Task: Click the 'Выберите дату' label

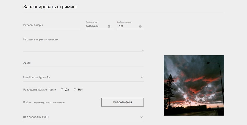Action: tap(92, 22)
